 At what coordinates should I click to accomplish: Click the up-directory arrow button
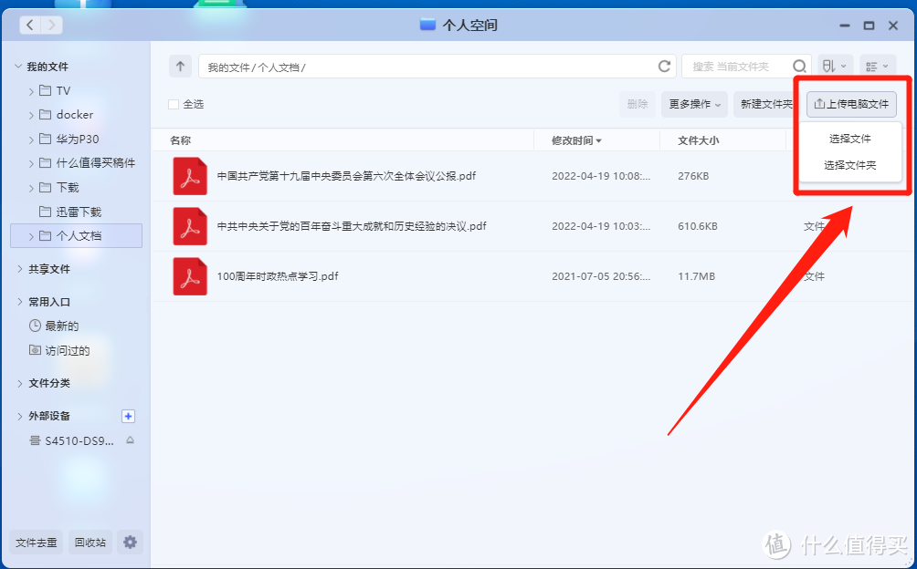[180, 67]
